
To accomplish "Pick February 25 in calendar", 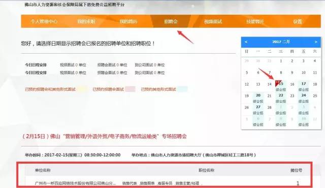I will click(315, 96).
